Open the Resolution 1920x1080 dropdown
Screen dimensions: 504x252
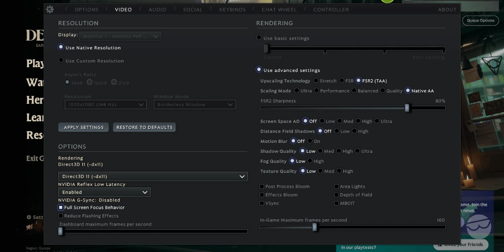(105, 105)
